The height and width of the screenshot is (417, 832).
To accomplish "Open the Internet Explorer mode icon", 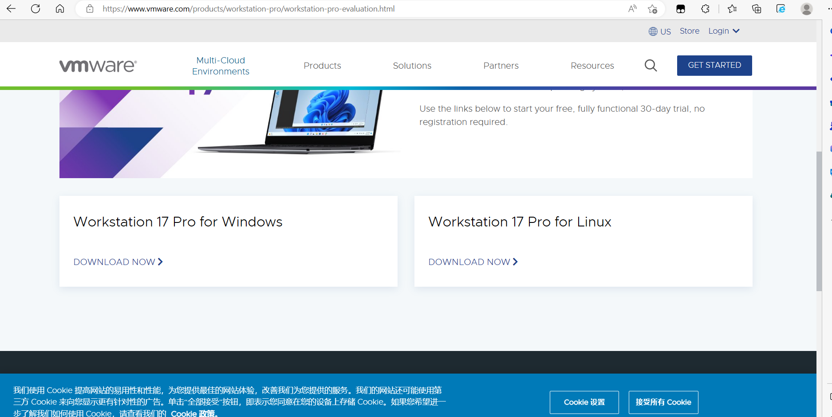I will click(x=781, y=8).
